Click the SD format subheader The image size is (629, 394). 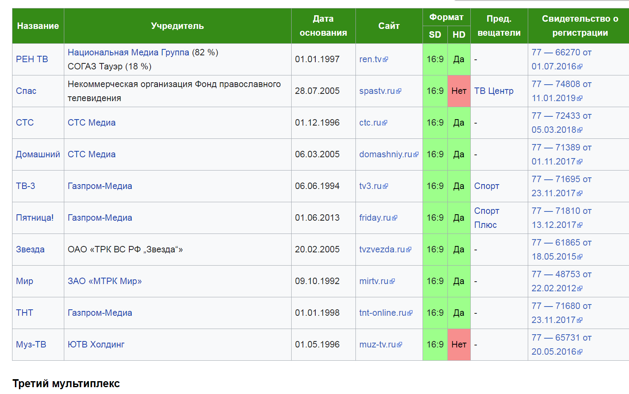(435, 35)
